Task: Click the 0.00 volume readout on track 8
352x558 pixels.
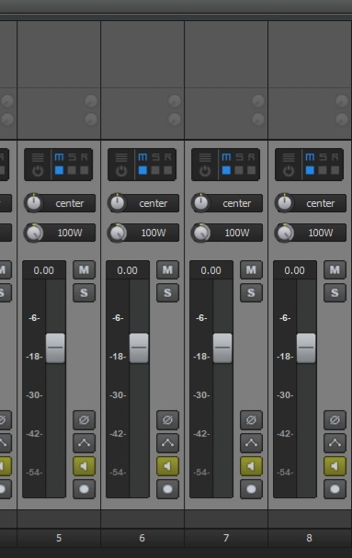Action: coord(295,270)
